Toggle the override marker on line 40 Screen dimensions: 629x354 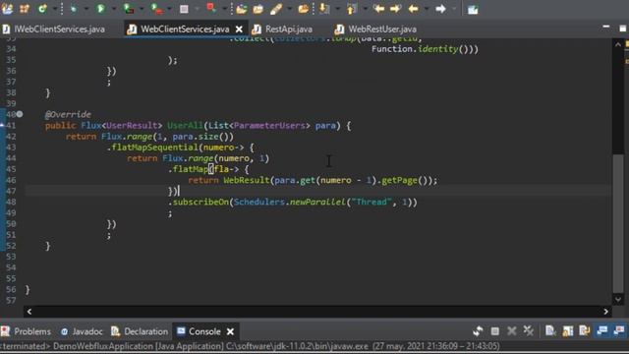pos(20,114)
